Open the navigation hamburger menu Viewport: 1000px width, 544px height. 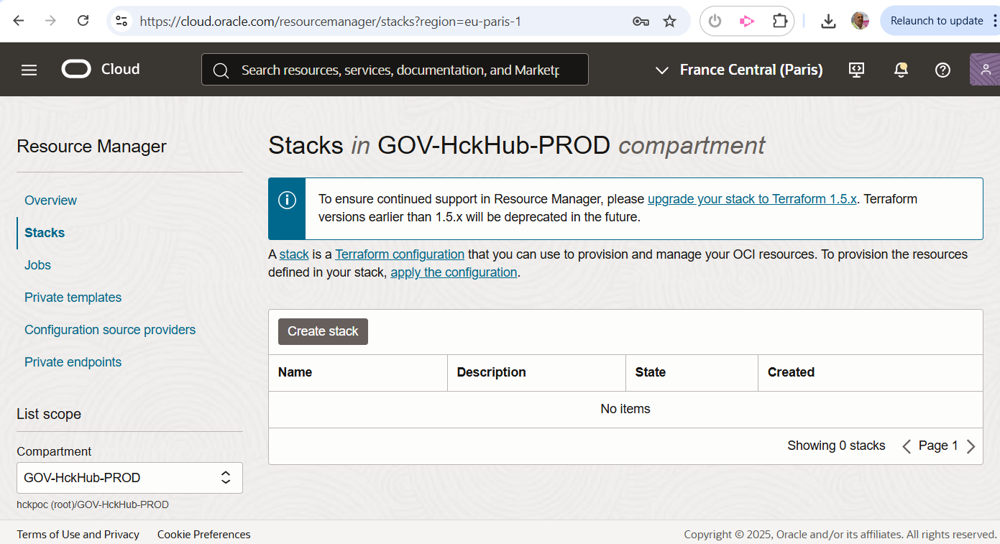coord(29,69)
